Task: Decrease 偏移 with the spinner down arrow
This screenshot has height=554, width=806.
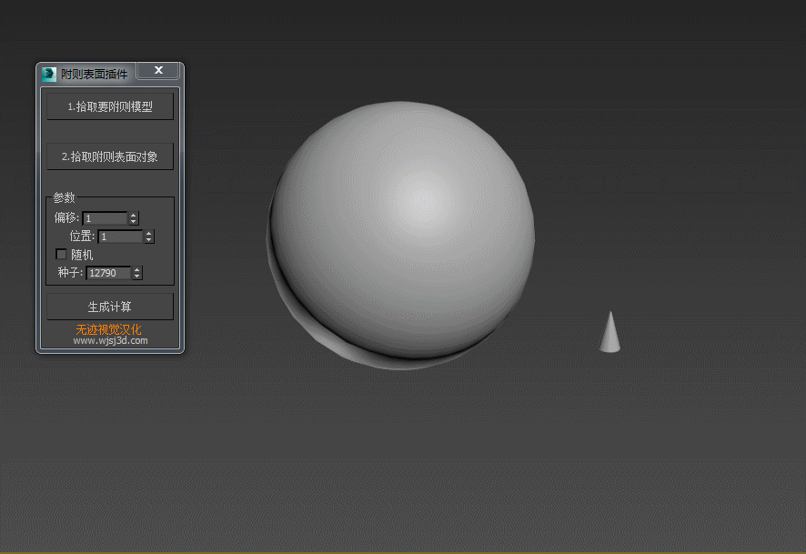Action: (x=134, y=222)
